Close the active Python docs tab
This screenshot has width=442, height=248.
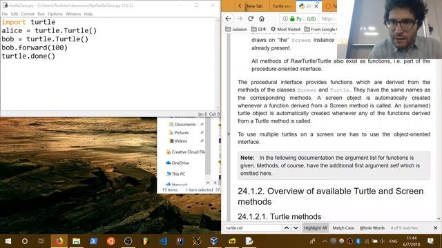coord(316,6)
